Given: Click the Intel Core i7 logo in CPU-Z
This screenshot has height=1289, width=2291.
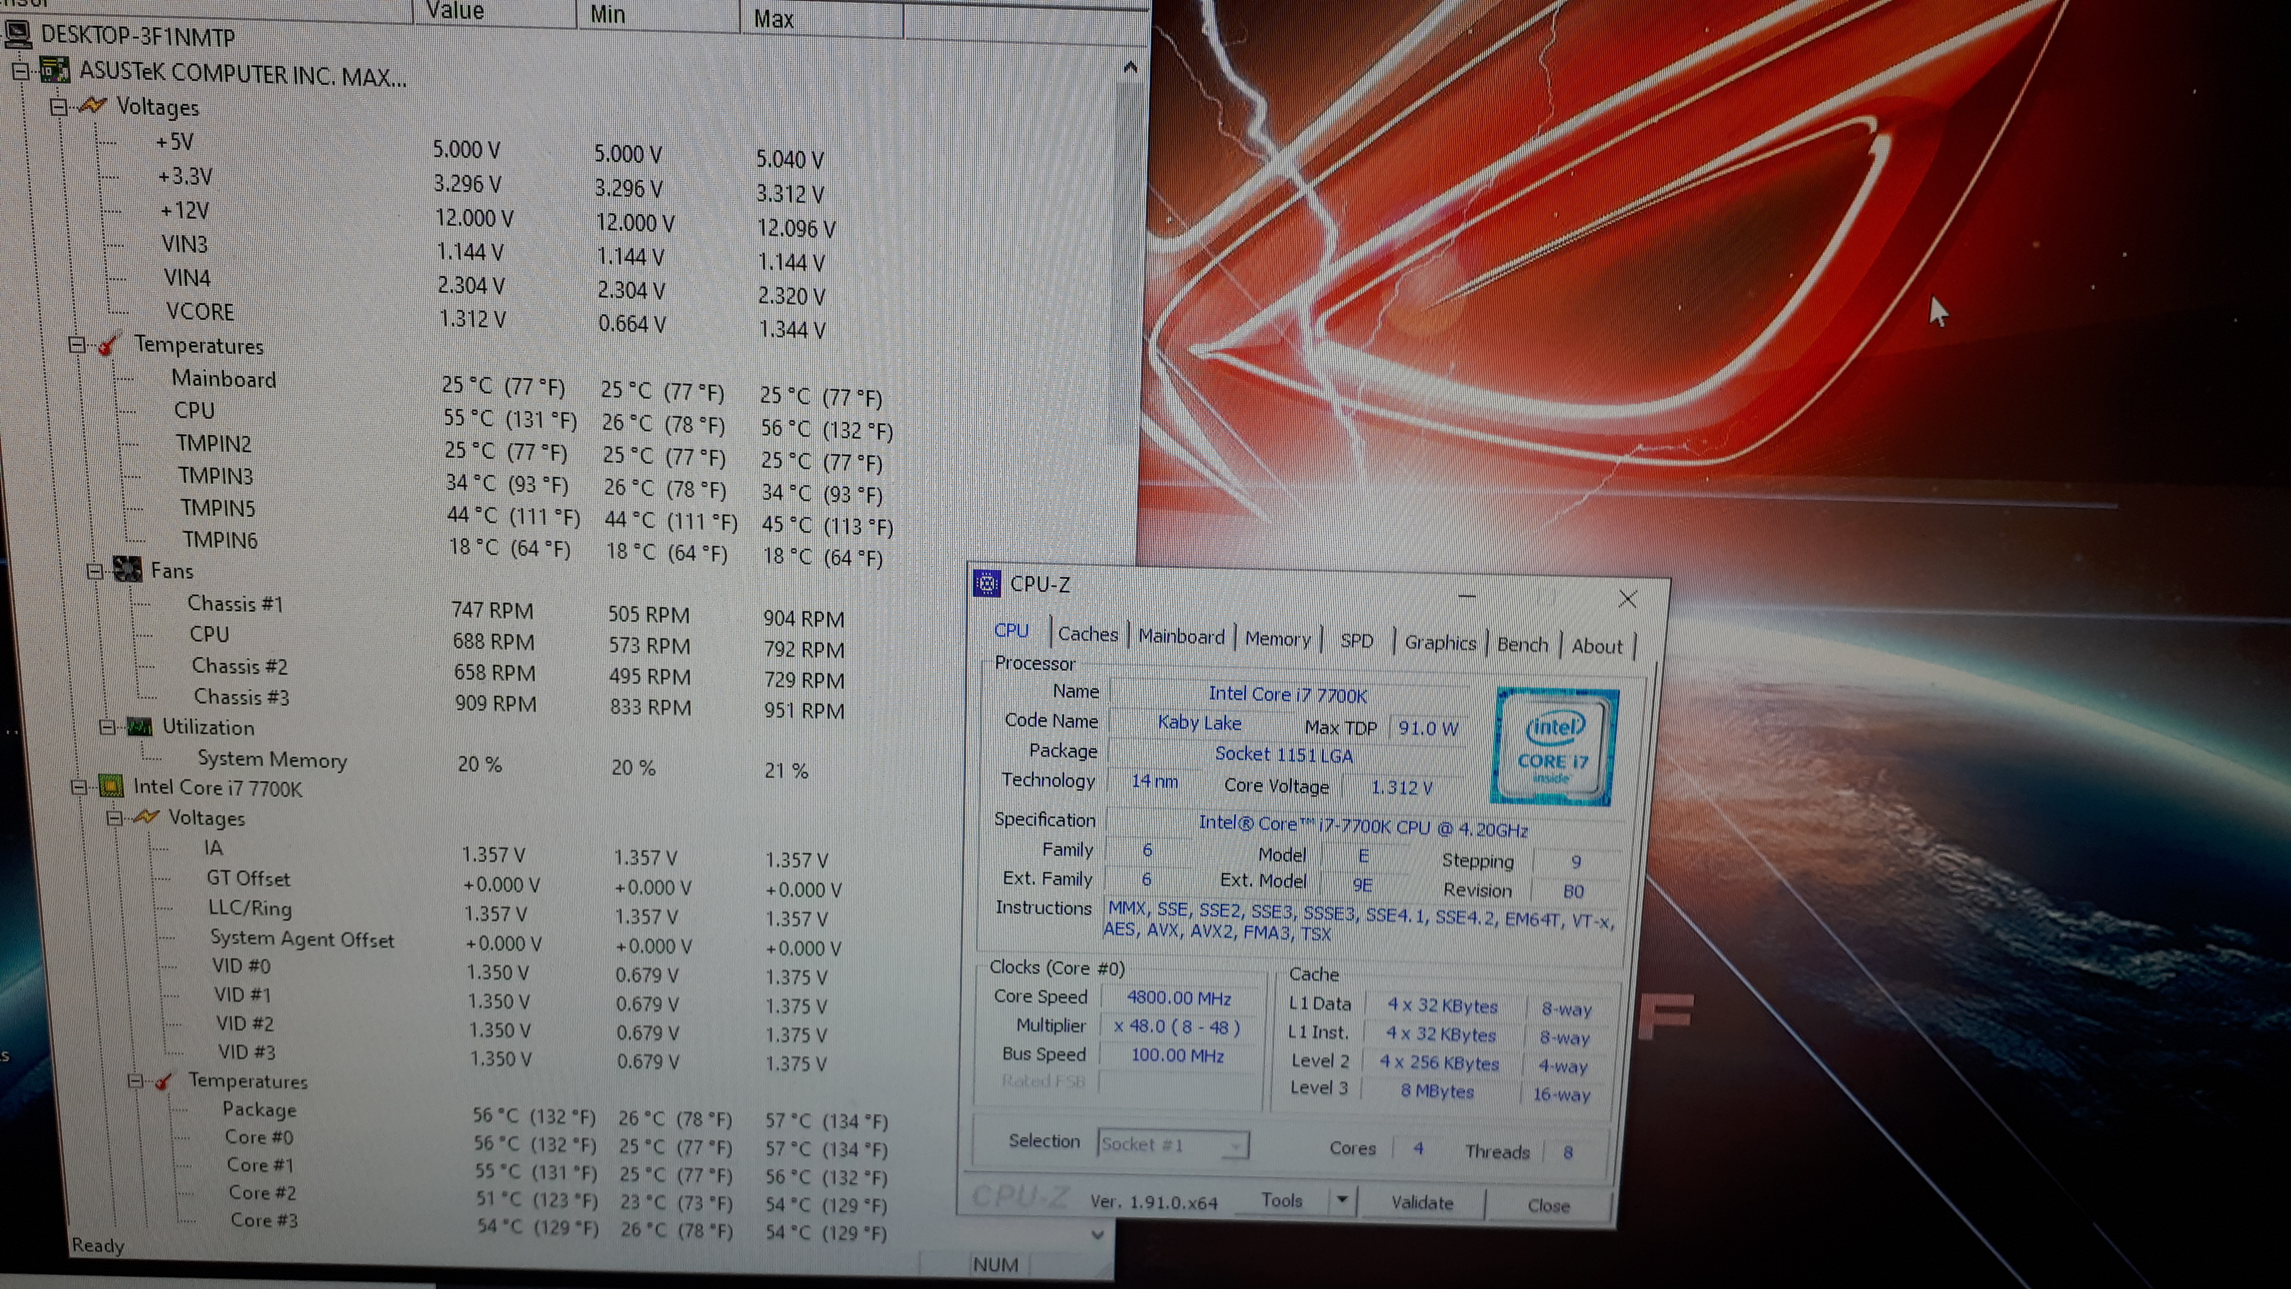Looking at the screenshot, I should (x=1555, y=746).
